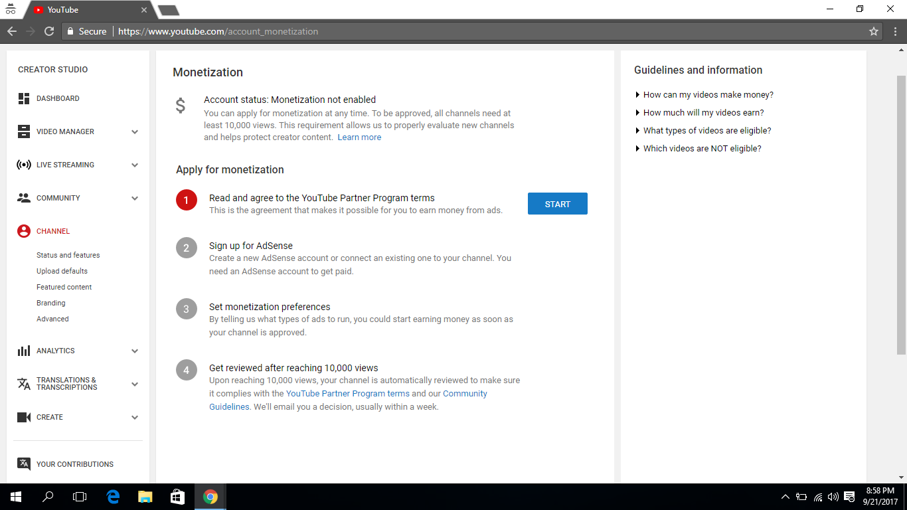This screenshot has width=907, height=510.
Task: Open Task View on taskbar
Action: pos(80,497)
